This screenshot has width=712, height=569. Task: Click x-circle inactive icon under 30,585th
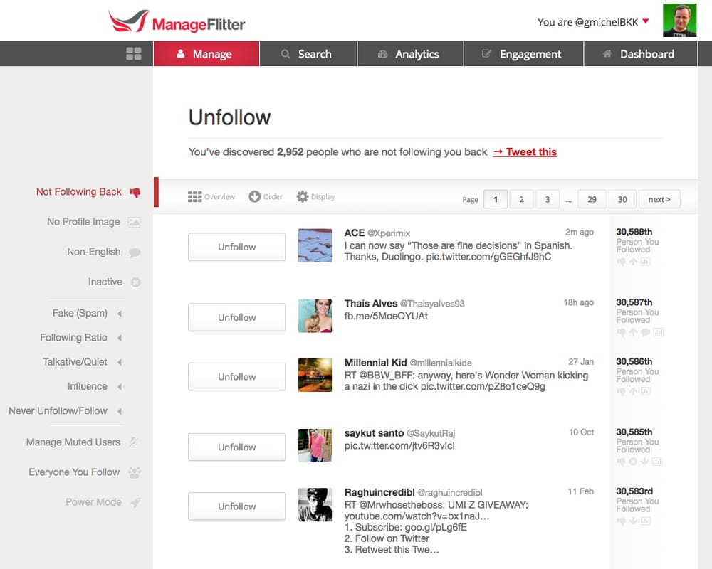tap(633, 462)
